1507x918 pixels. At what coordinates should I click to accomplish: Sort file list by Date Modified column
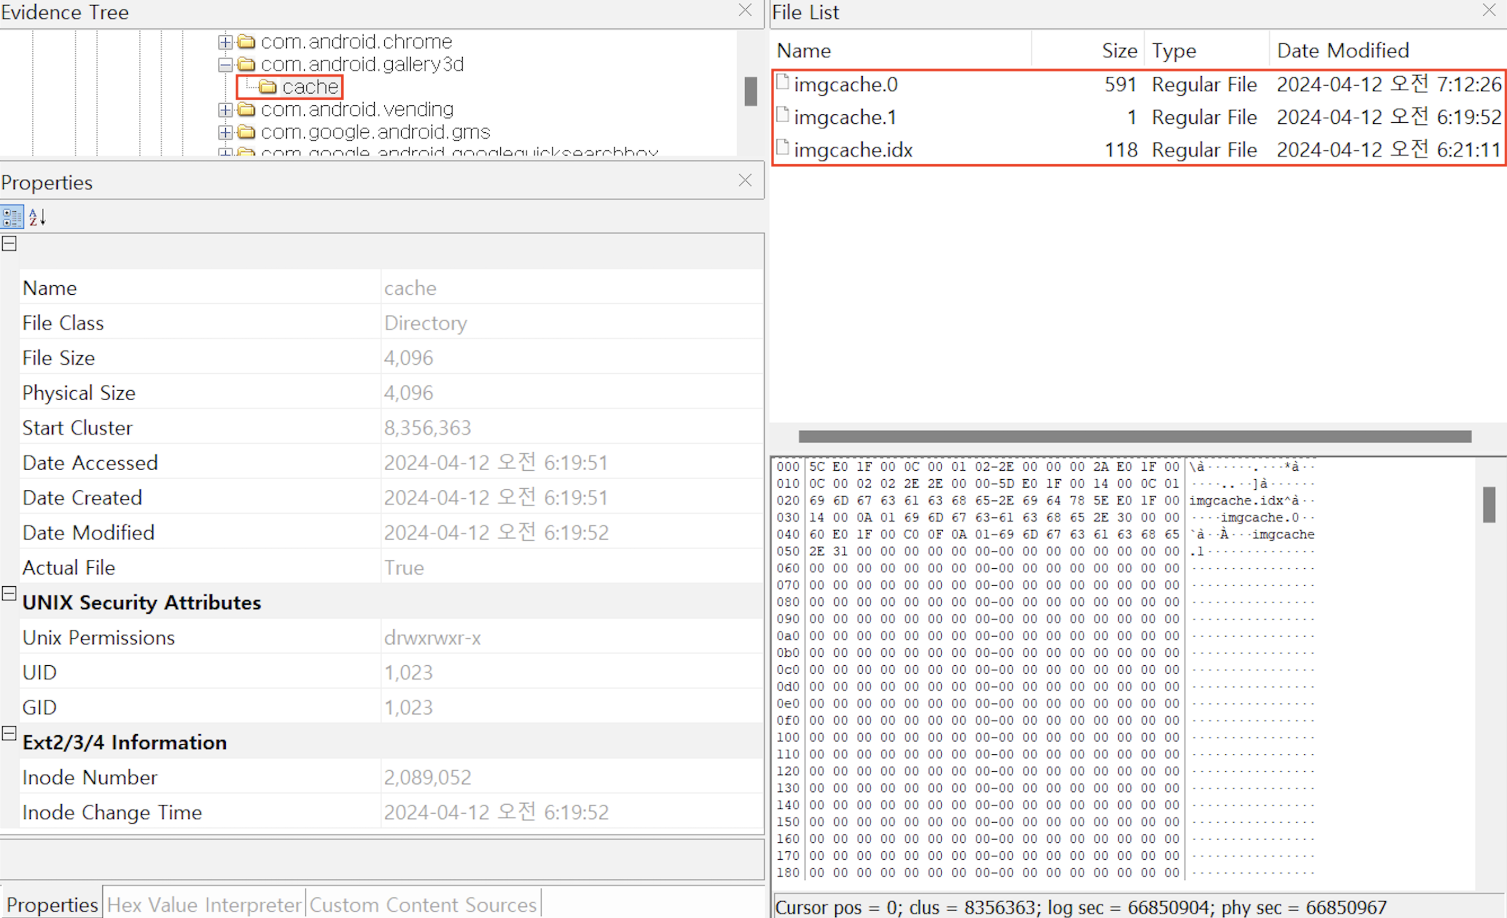tap(1342, 51)
